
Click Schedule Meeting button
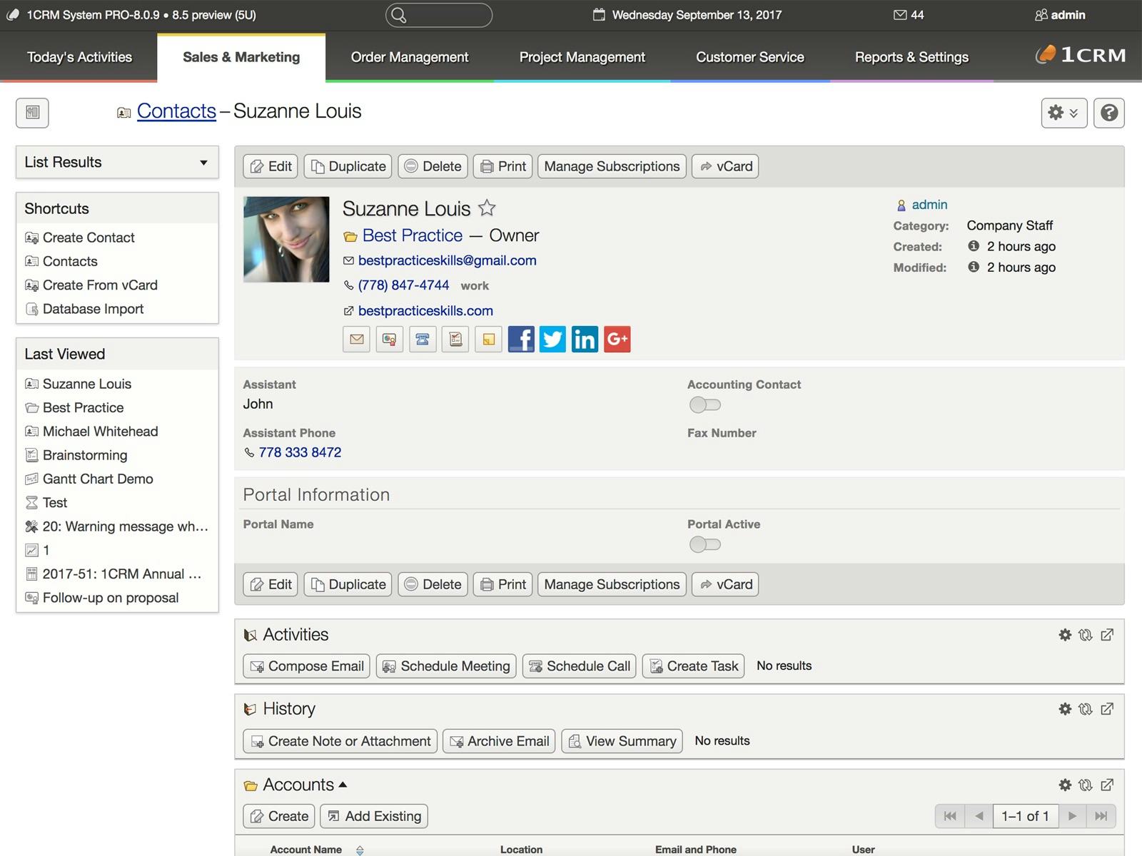coord(446,666)
